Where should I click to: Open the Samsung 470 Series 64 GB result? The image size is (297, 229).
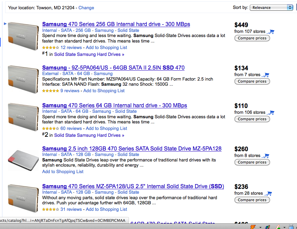(x=115, y=105)
